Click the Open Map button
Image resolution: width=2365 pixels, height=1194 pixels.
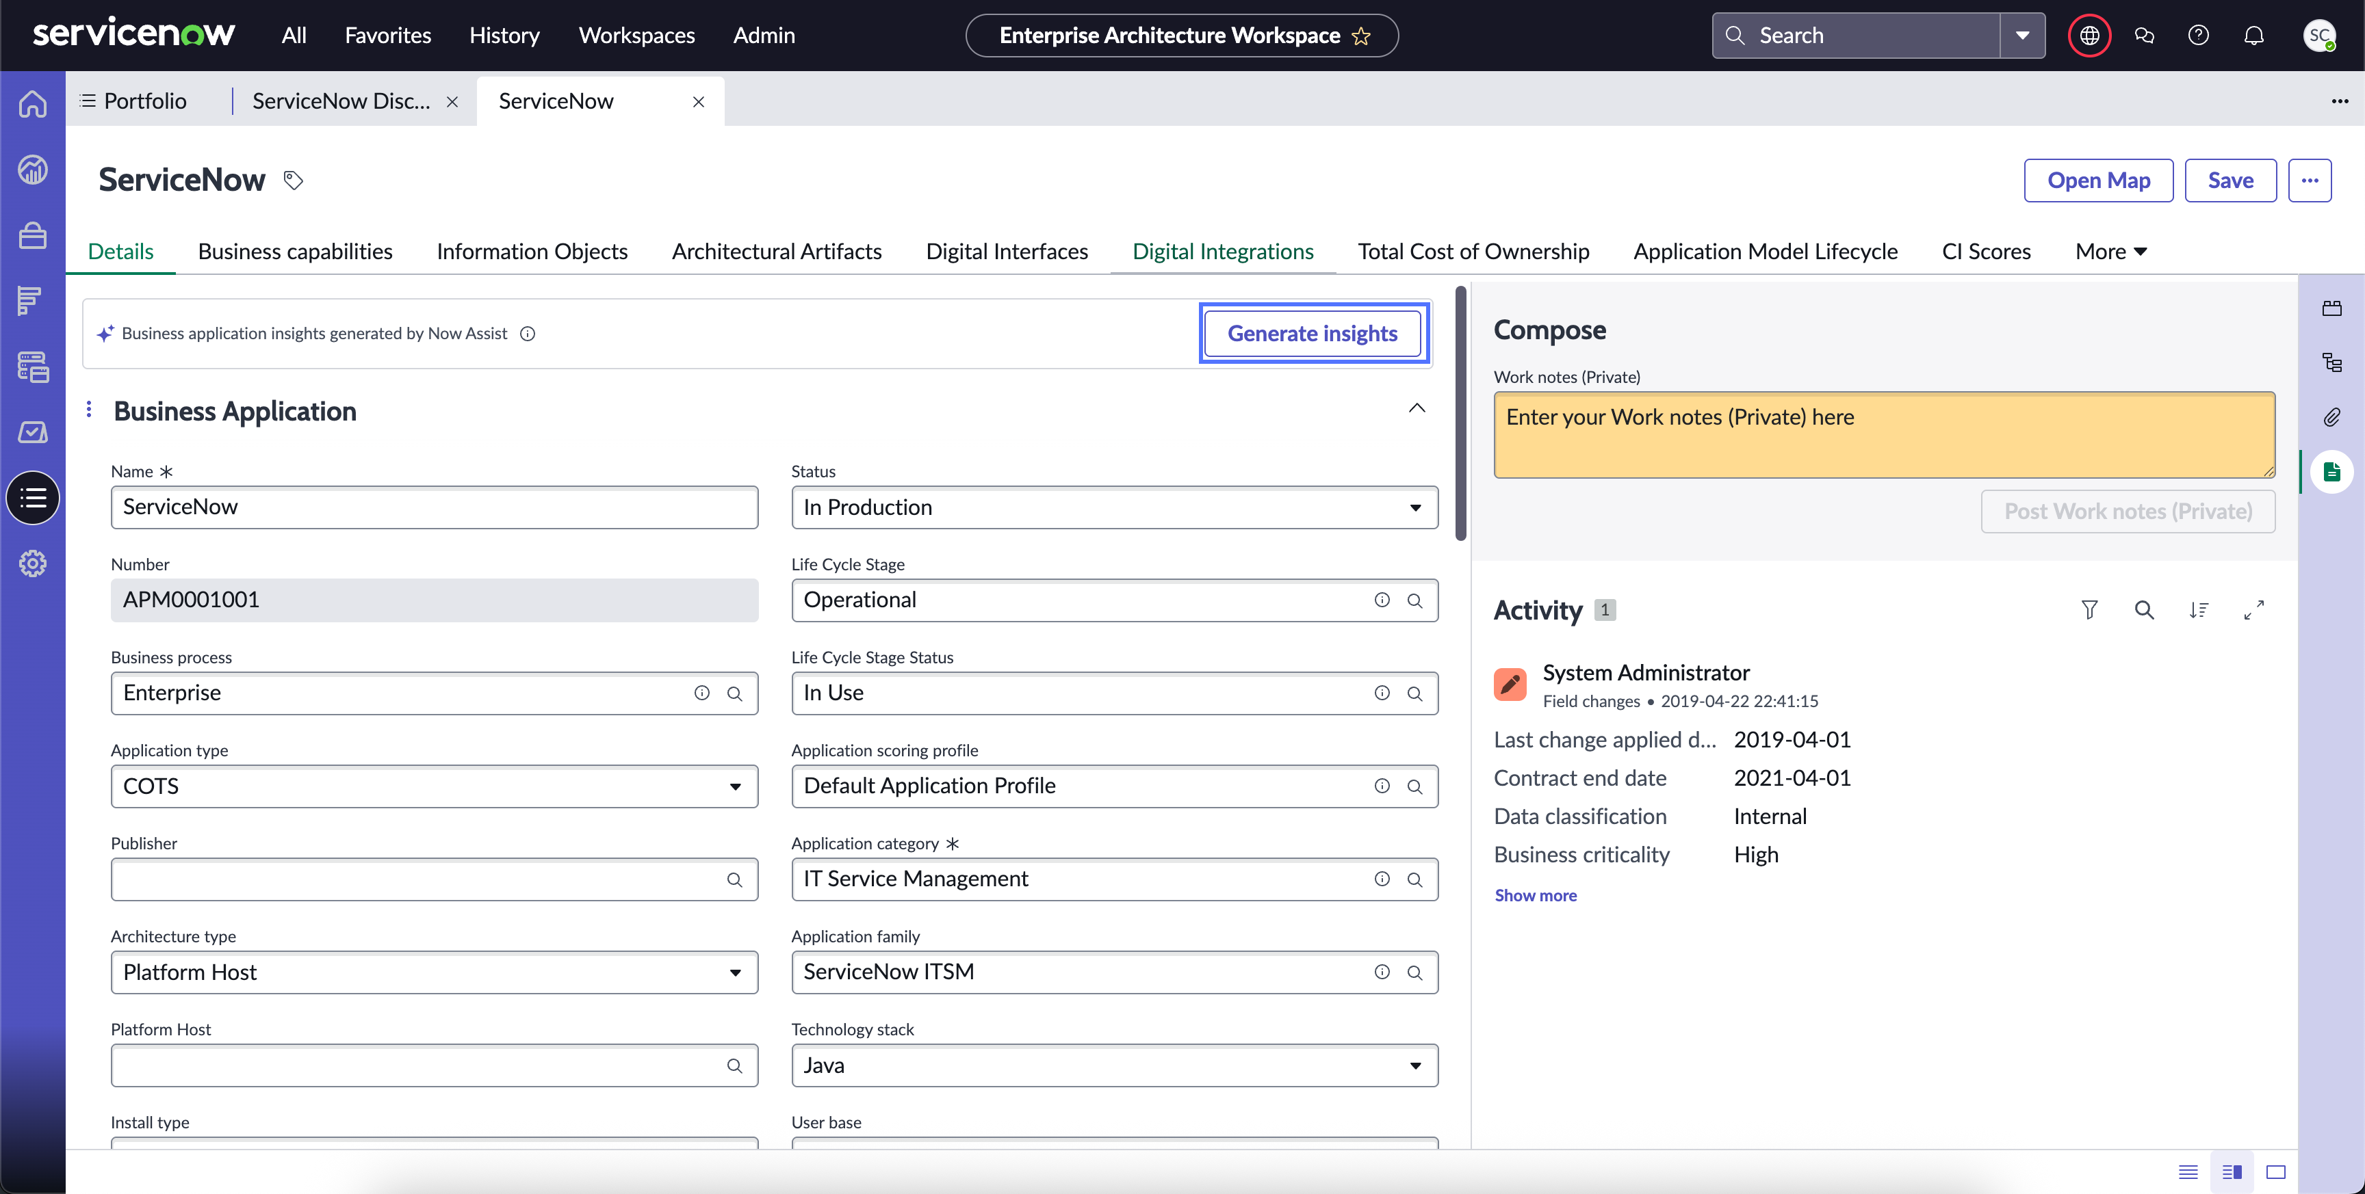tap(2099, 181)
